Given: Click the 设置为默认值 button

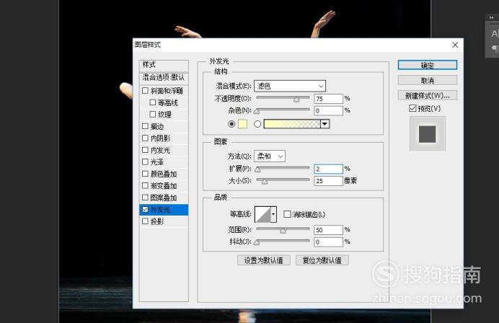Looking at the screenshot, I should (263, 260).
